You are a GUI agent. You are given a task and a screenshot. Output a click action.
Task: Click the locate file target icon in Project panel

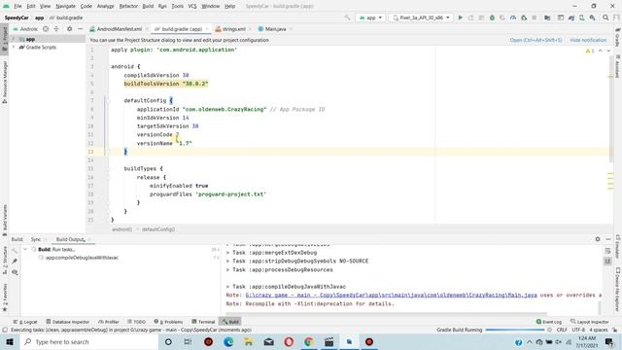click(46, 29)
